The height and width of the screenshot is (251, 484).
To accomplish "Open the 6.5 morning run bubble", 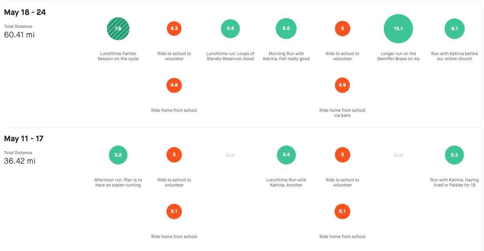I will (x=286, y=28).
